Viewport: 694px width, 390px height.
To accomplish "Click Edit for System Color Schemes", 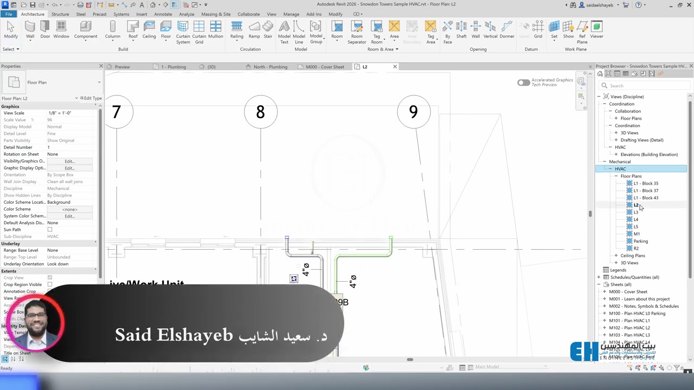I will 69,216.
